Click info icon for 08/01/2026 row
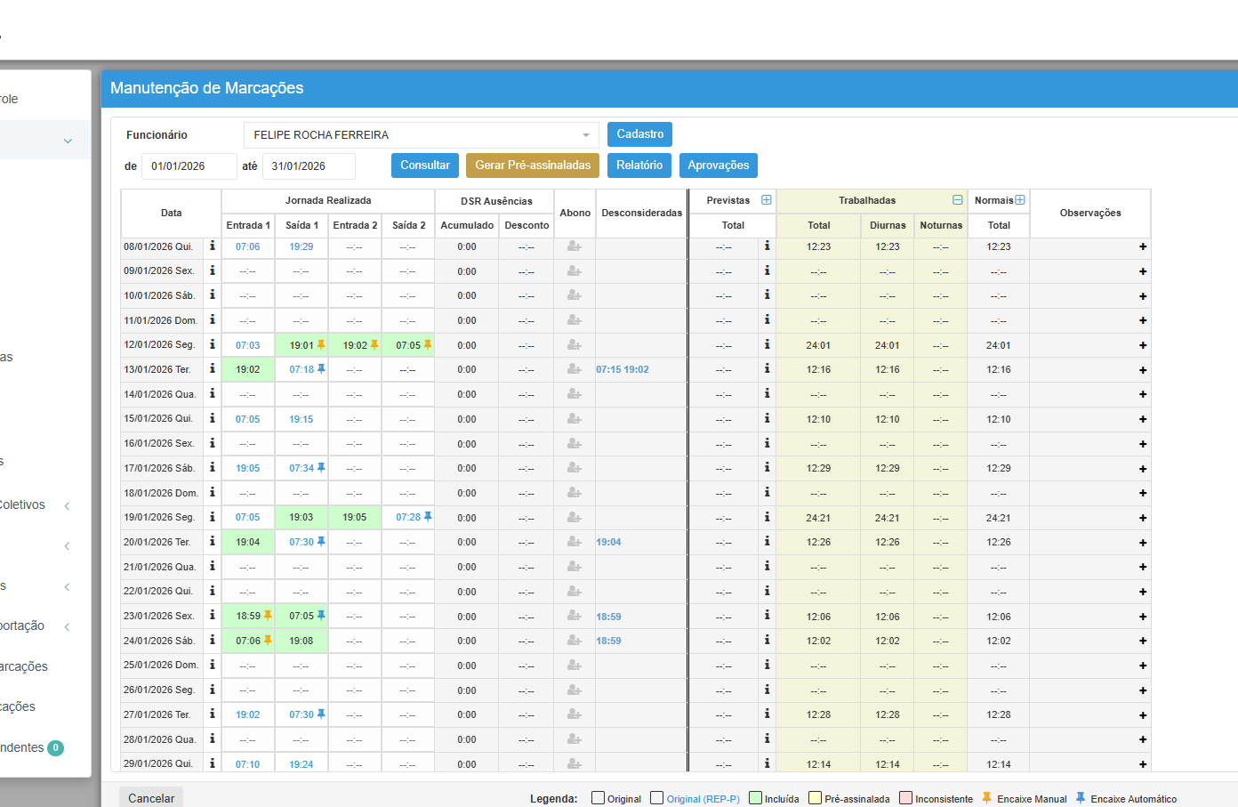The width and height of the screenshot is (1238, 807). tap(213, 246)
